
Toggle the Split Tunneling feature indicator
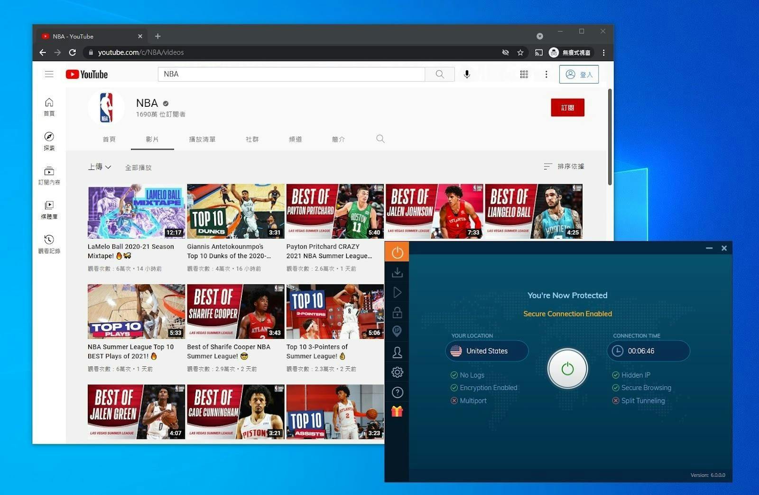coord(616,401)
